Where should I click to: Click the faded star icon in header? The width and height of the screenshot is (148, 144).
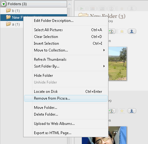122,9
